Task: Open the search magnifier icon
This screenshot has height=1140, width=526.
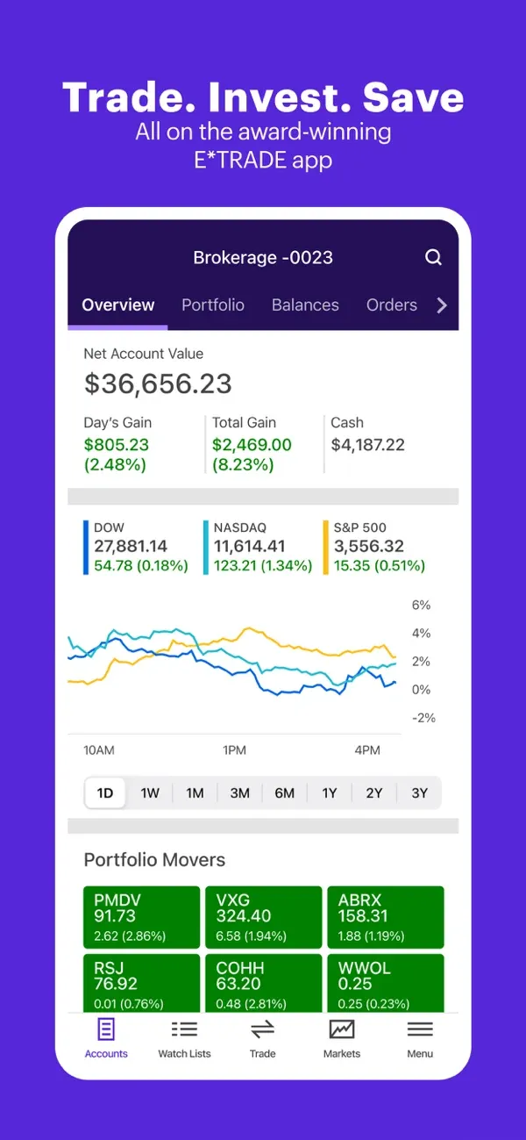Action: coord(433,256)
